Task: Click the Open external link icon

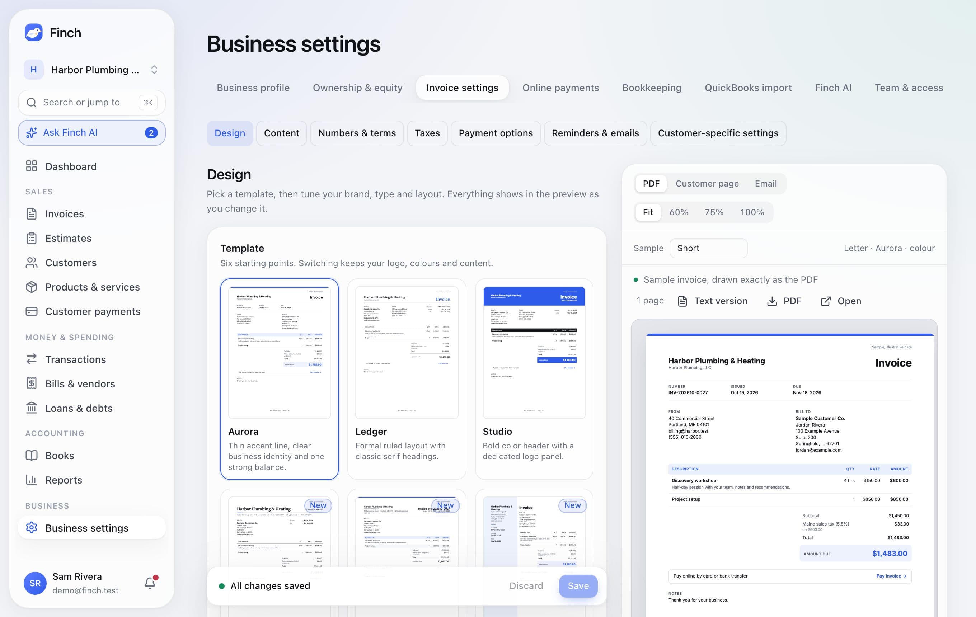Action: click(826, 301)
